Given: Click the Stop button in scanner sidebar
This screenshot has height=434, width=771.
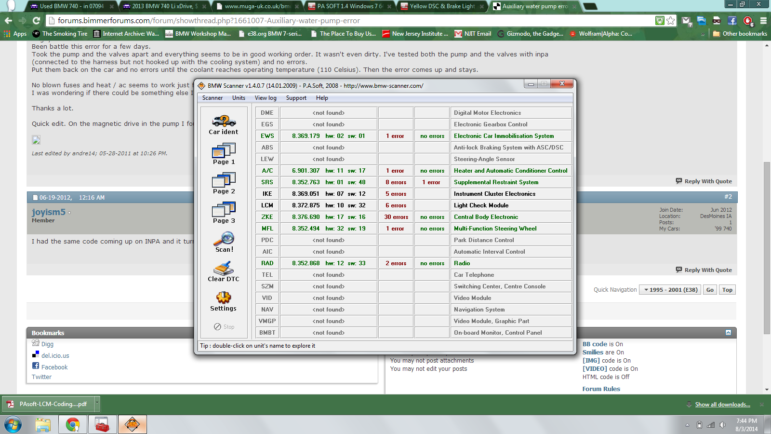Looking at the screenshot, I should pyautogui.click(x=224, y=327).
